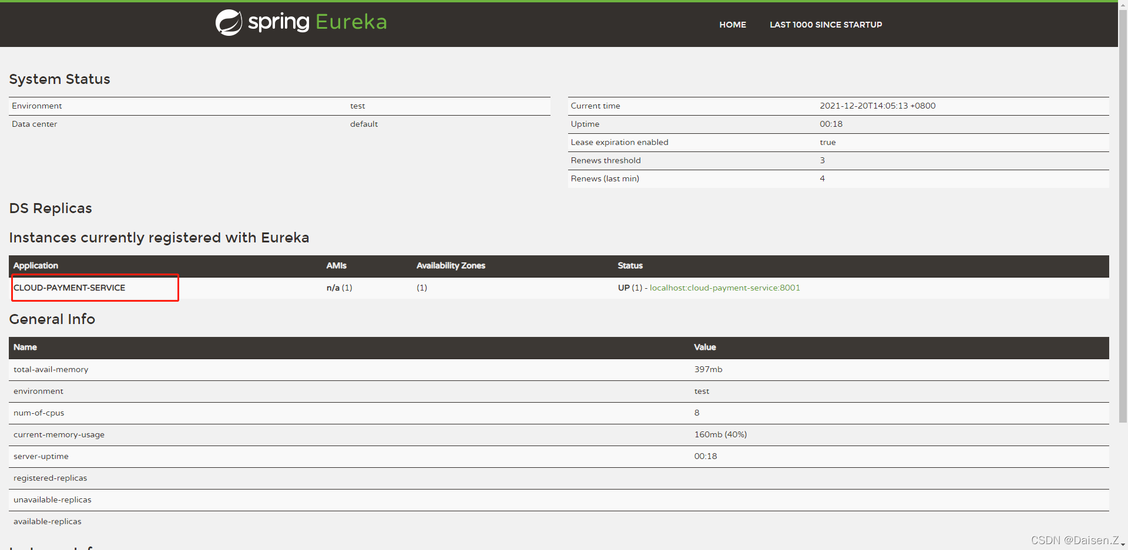This screenshot has height=550, width=1128.
Task: Select the 160mb (40%) value
Action: 720,434
